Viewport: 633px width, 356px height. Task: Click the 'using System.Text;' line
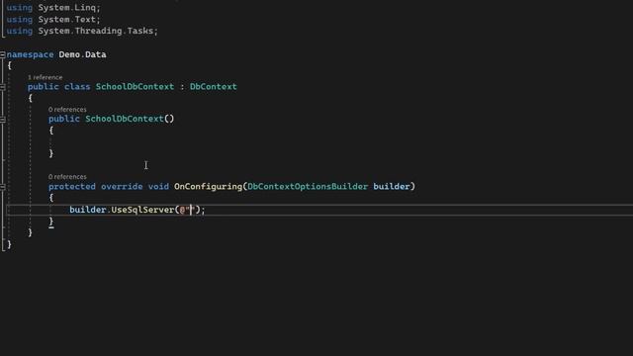click(x=53, y=20)
